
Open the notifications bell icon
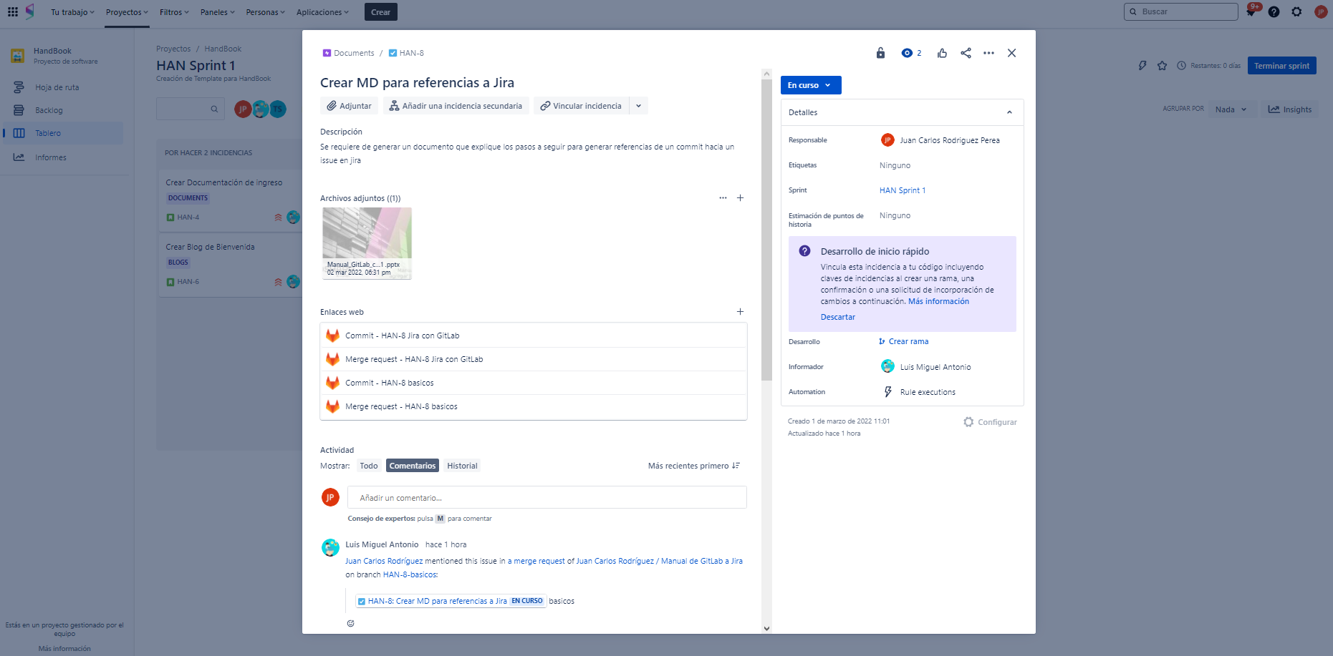pyautogui.click(x=1251, y=12)
